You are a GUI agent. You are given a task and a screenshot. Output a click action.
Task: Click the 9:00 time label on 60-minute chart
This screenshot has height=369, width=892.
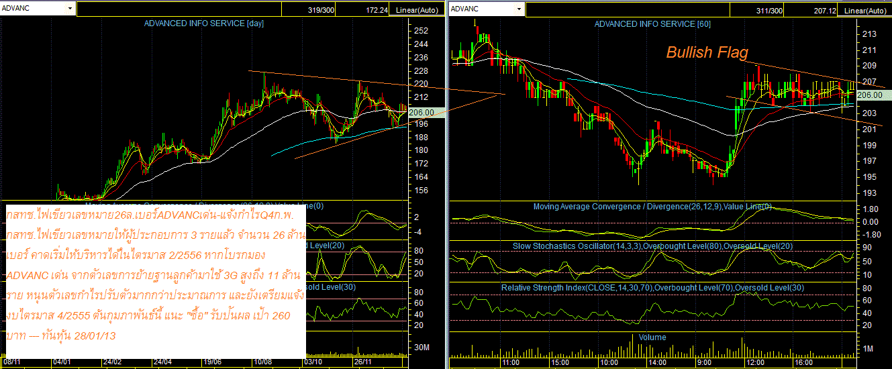coord(705,362)
